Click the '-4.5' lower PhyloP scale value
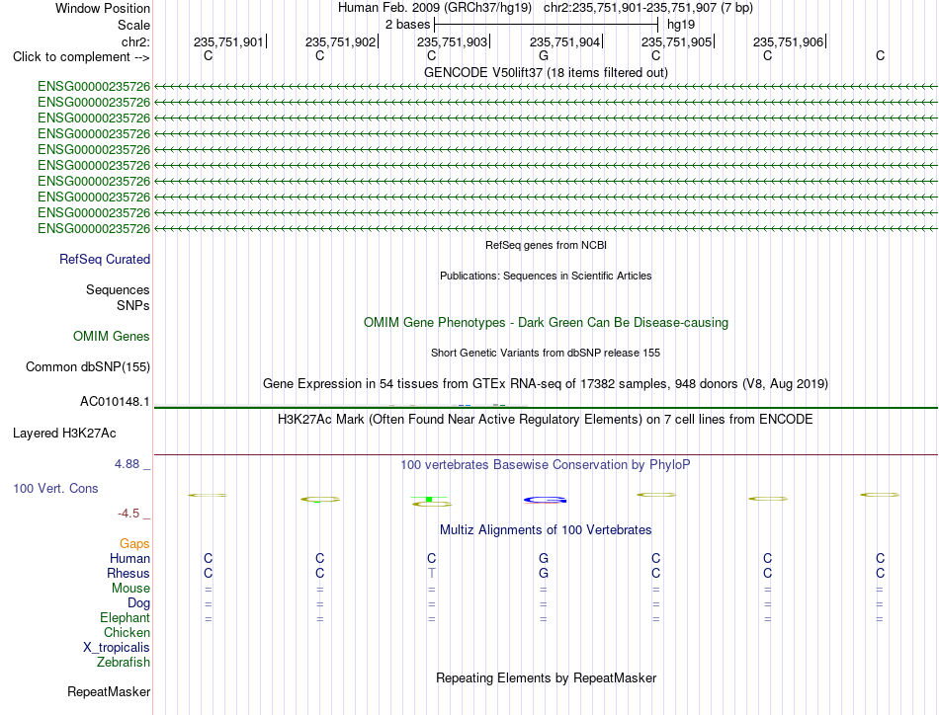Screen dimensions: 939x715 128,514
